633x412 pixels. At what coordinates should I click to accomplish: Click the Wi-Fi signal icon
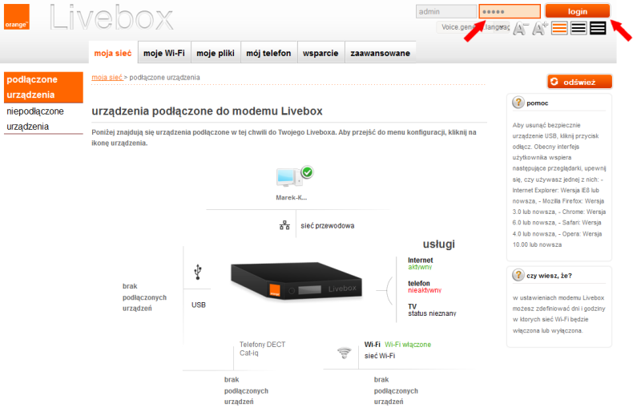click(x=344, y=353)
